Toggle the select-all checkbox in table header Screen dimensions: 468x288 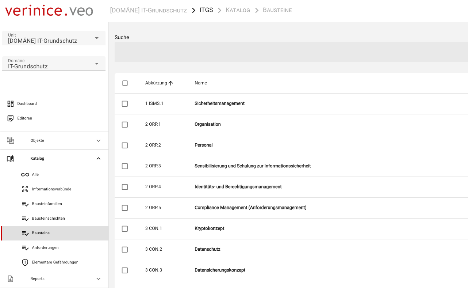[x=125, y=83]
